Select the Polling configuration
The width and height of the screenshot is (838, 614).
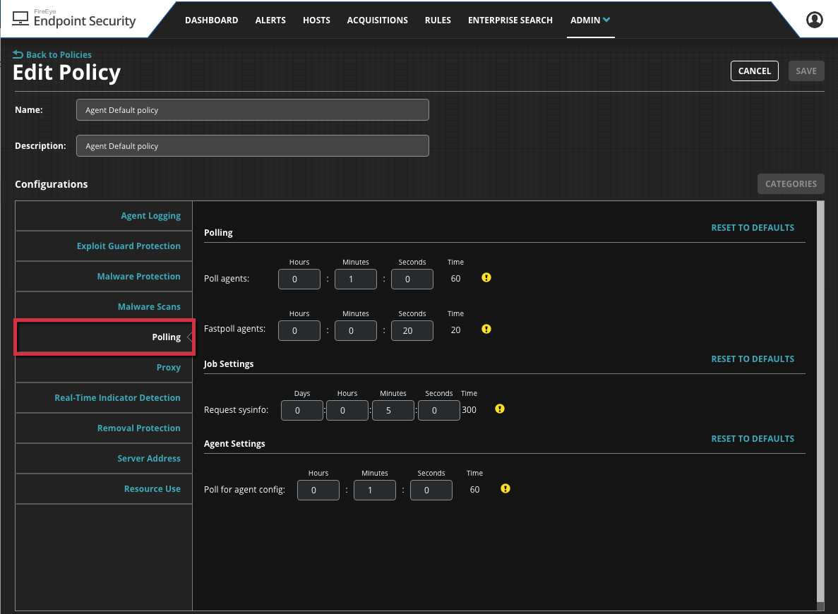pos(104,337)
